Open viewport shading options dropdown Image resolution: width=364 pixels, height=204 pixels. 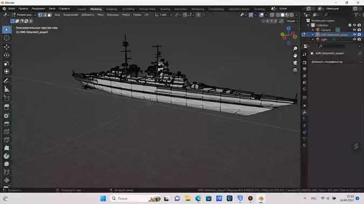[x=296, y=15]
